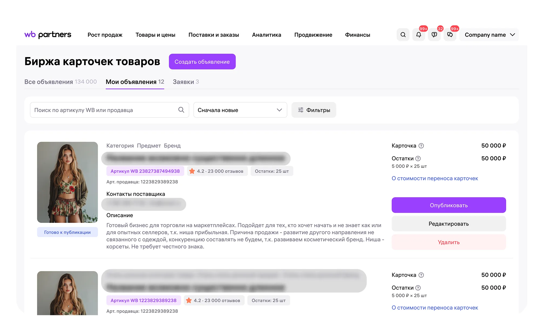Open Аналитика menu

(x=267, y=35)
